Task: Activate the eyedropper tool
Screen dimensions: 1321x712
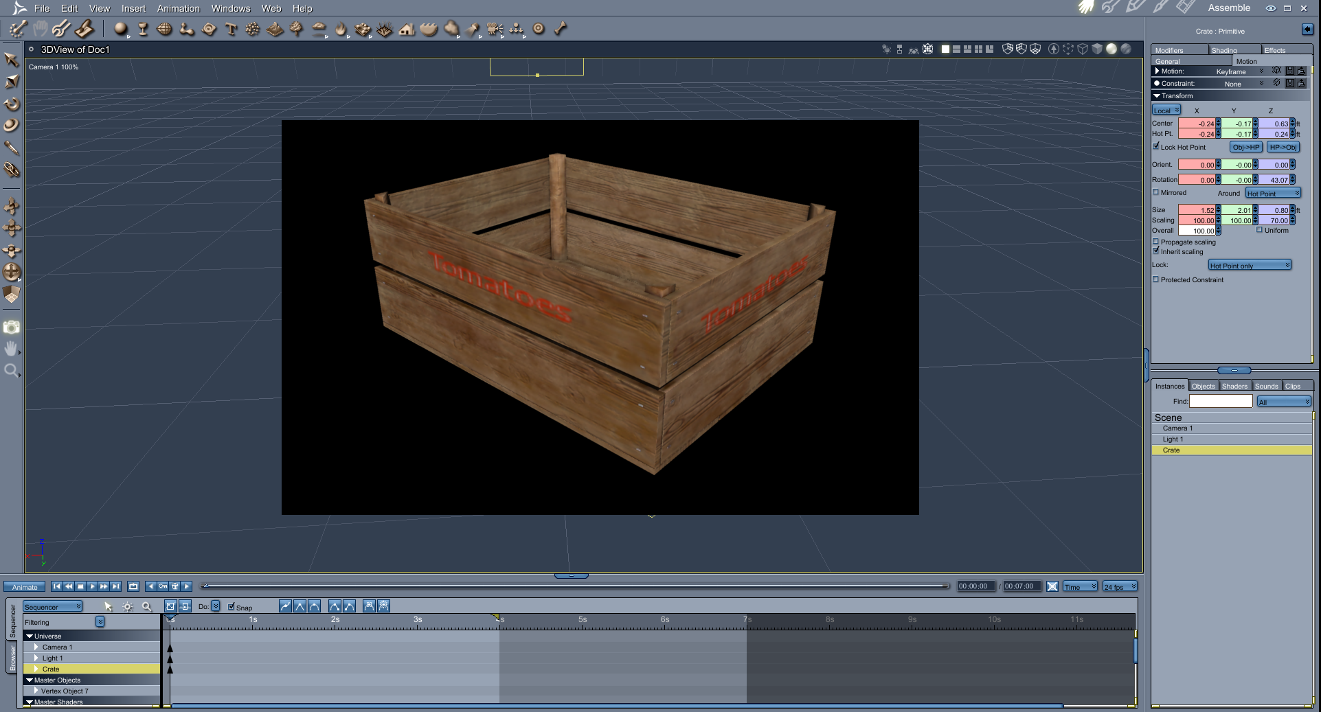Action: 12,148
